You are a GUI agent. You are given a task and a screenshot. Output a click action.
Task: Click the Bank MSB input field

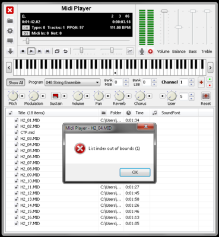[x=119, y=82]
